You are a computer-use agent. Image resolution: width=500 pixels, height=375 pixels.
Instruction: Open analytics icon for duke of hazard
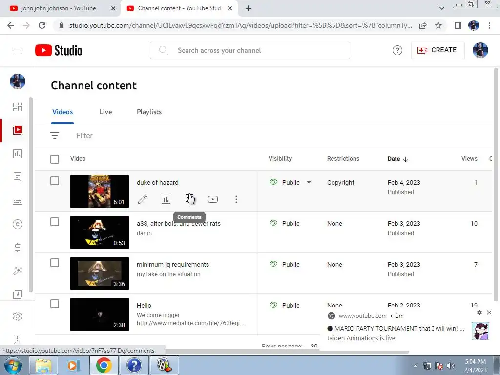point(166,199)
